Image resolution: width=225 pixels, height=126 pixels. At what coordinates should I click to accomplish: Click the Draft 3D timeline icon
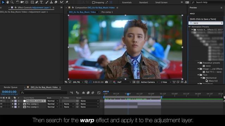[x=77, y=93]
